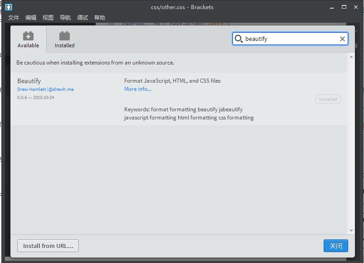Clear the beautify search text
This screenshot has width=364, height=263.
[x=342, y=39]
